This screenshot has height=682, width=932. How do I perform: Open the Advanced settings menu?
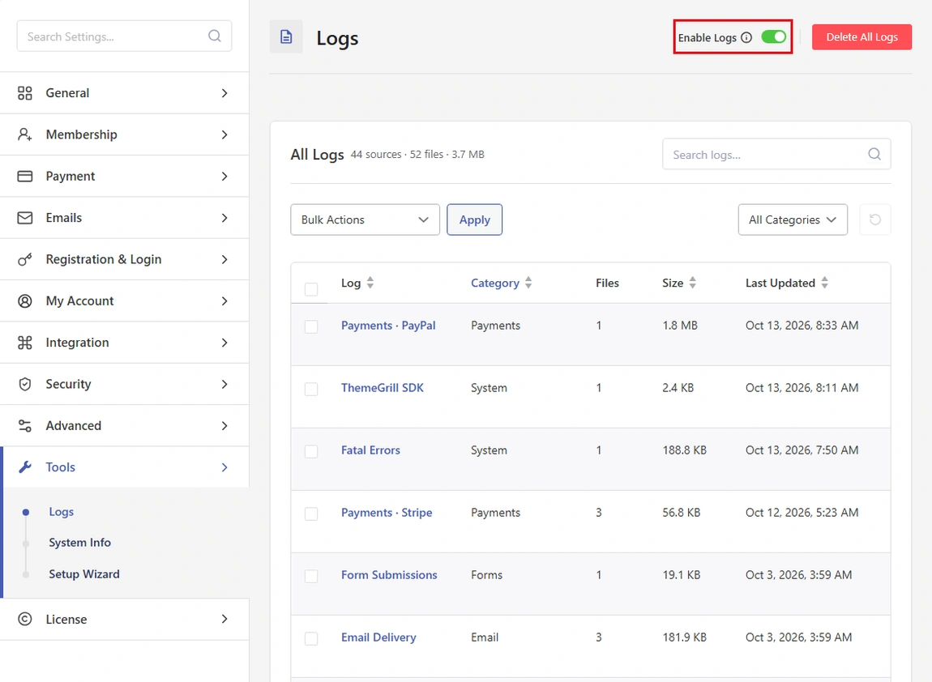124,426
